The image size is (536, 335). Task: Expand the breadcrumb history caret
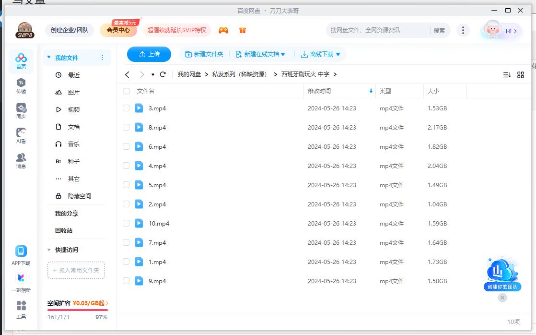click(152, 75)
